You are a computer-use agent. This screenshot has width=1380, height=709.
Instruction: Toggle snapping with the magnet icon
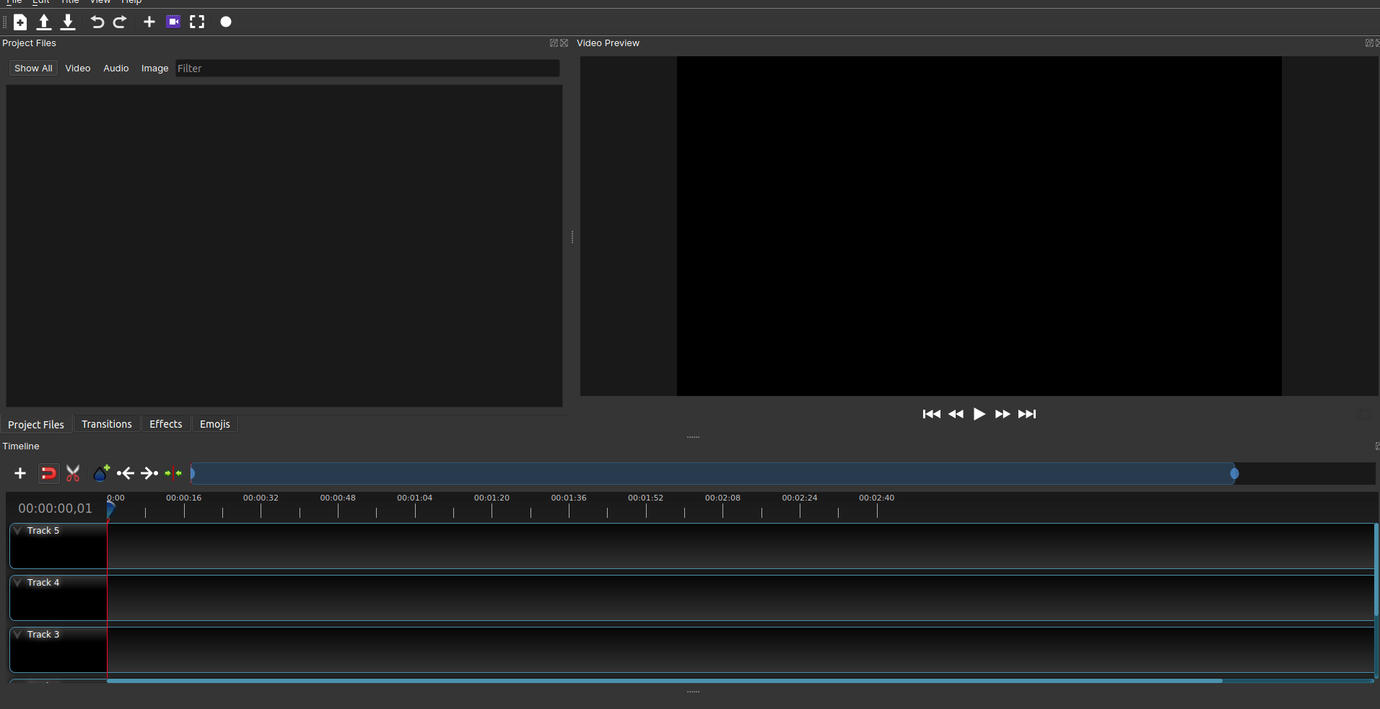[x=48, y=473]
